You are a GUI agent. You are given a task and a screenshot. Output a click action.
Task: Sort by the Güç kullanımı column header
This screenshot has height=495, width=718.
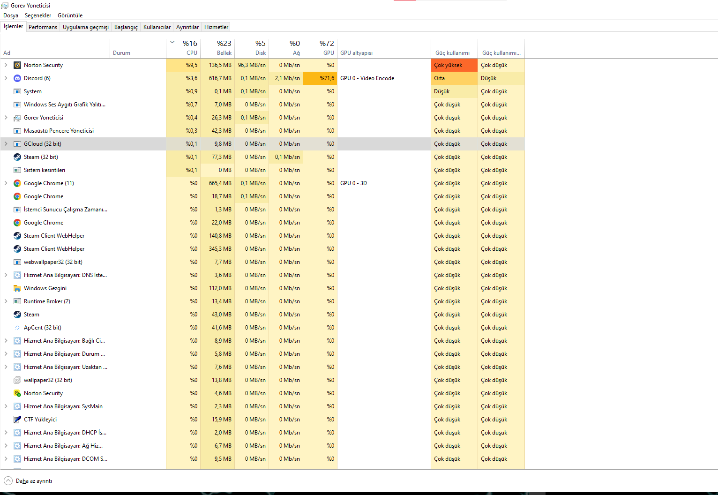(x=454, y=48)
